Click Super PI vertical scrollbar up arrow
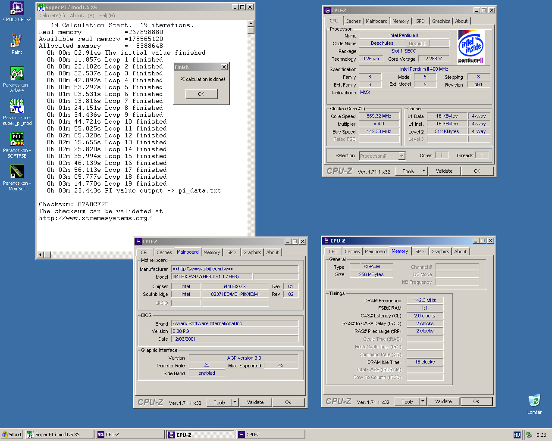Screen dimensions: 552x441 (x=251, y=23)
